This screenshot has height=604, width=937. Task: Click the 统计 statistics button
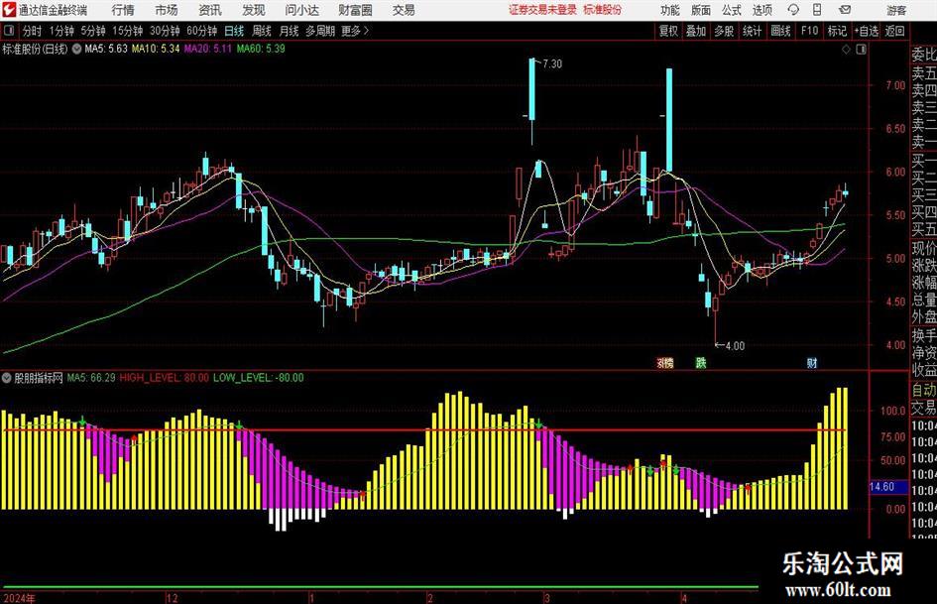coord(753,31)
